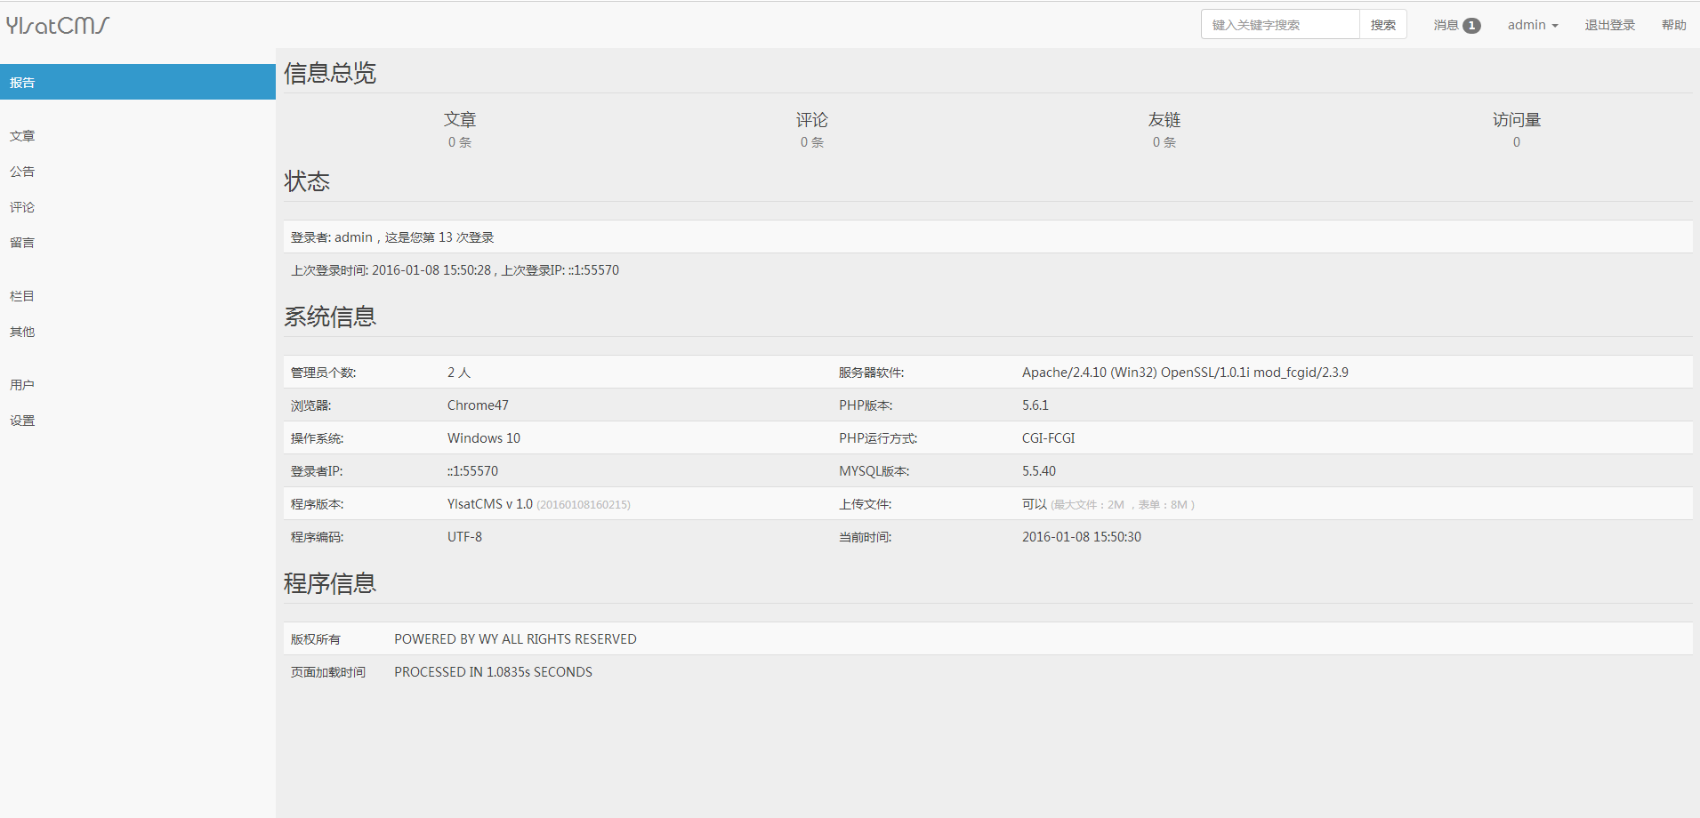1700x818 pixels.
Task: Open 公告 in the sidebar menu
Action: click(138, 171)
